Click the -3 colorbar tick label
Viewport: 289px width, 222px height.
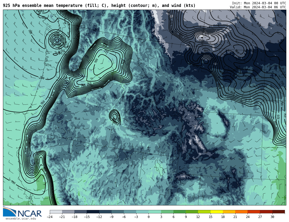click(x=136, y=217)
